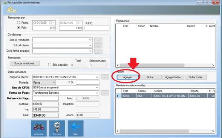Click the invoice icon in the header banner
Image resolution: width=222 pixels, height=138 pixels.
click(12, 10)
